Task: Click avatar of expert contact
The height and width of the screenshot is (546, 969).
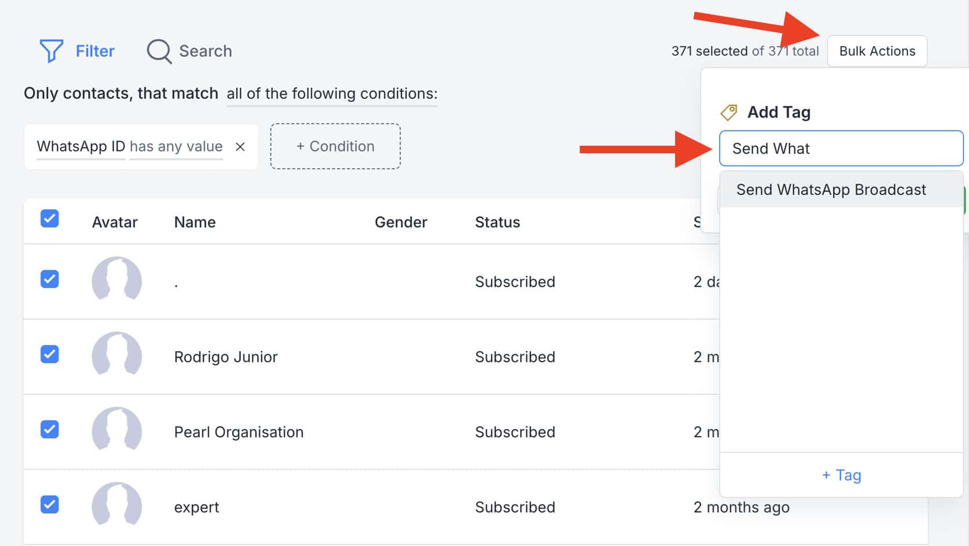Action: pos(117,506)
